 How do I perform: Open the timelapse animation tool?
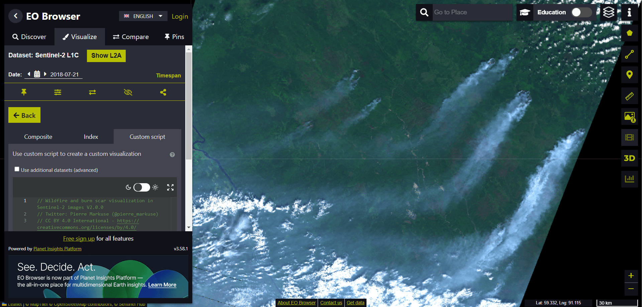coord(629,137)
